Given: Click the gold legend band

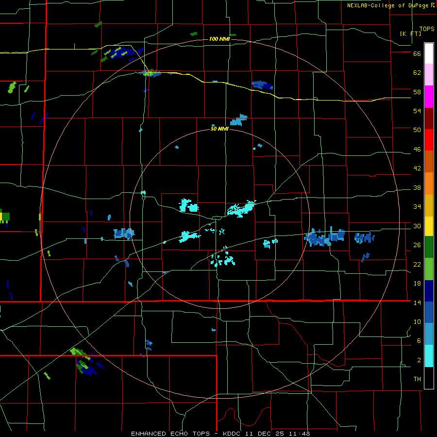Looking at the screenshot, I should pyautogui.click(x=429, y=205).
